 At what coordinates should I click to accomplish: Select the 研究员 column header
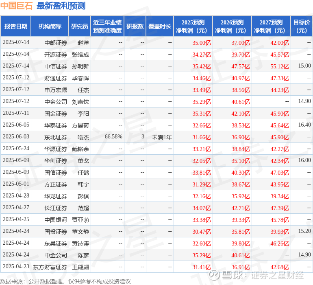(x=80, y=26)
